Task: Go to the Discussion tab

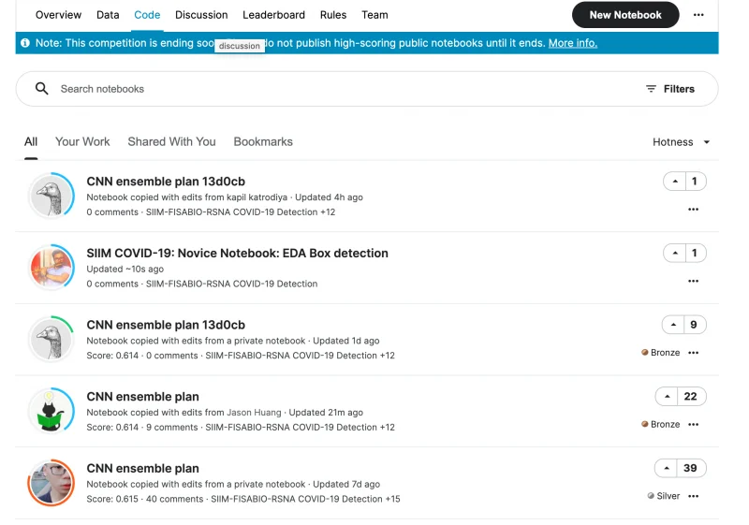Action: 201,15
